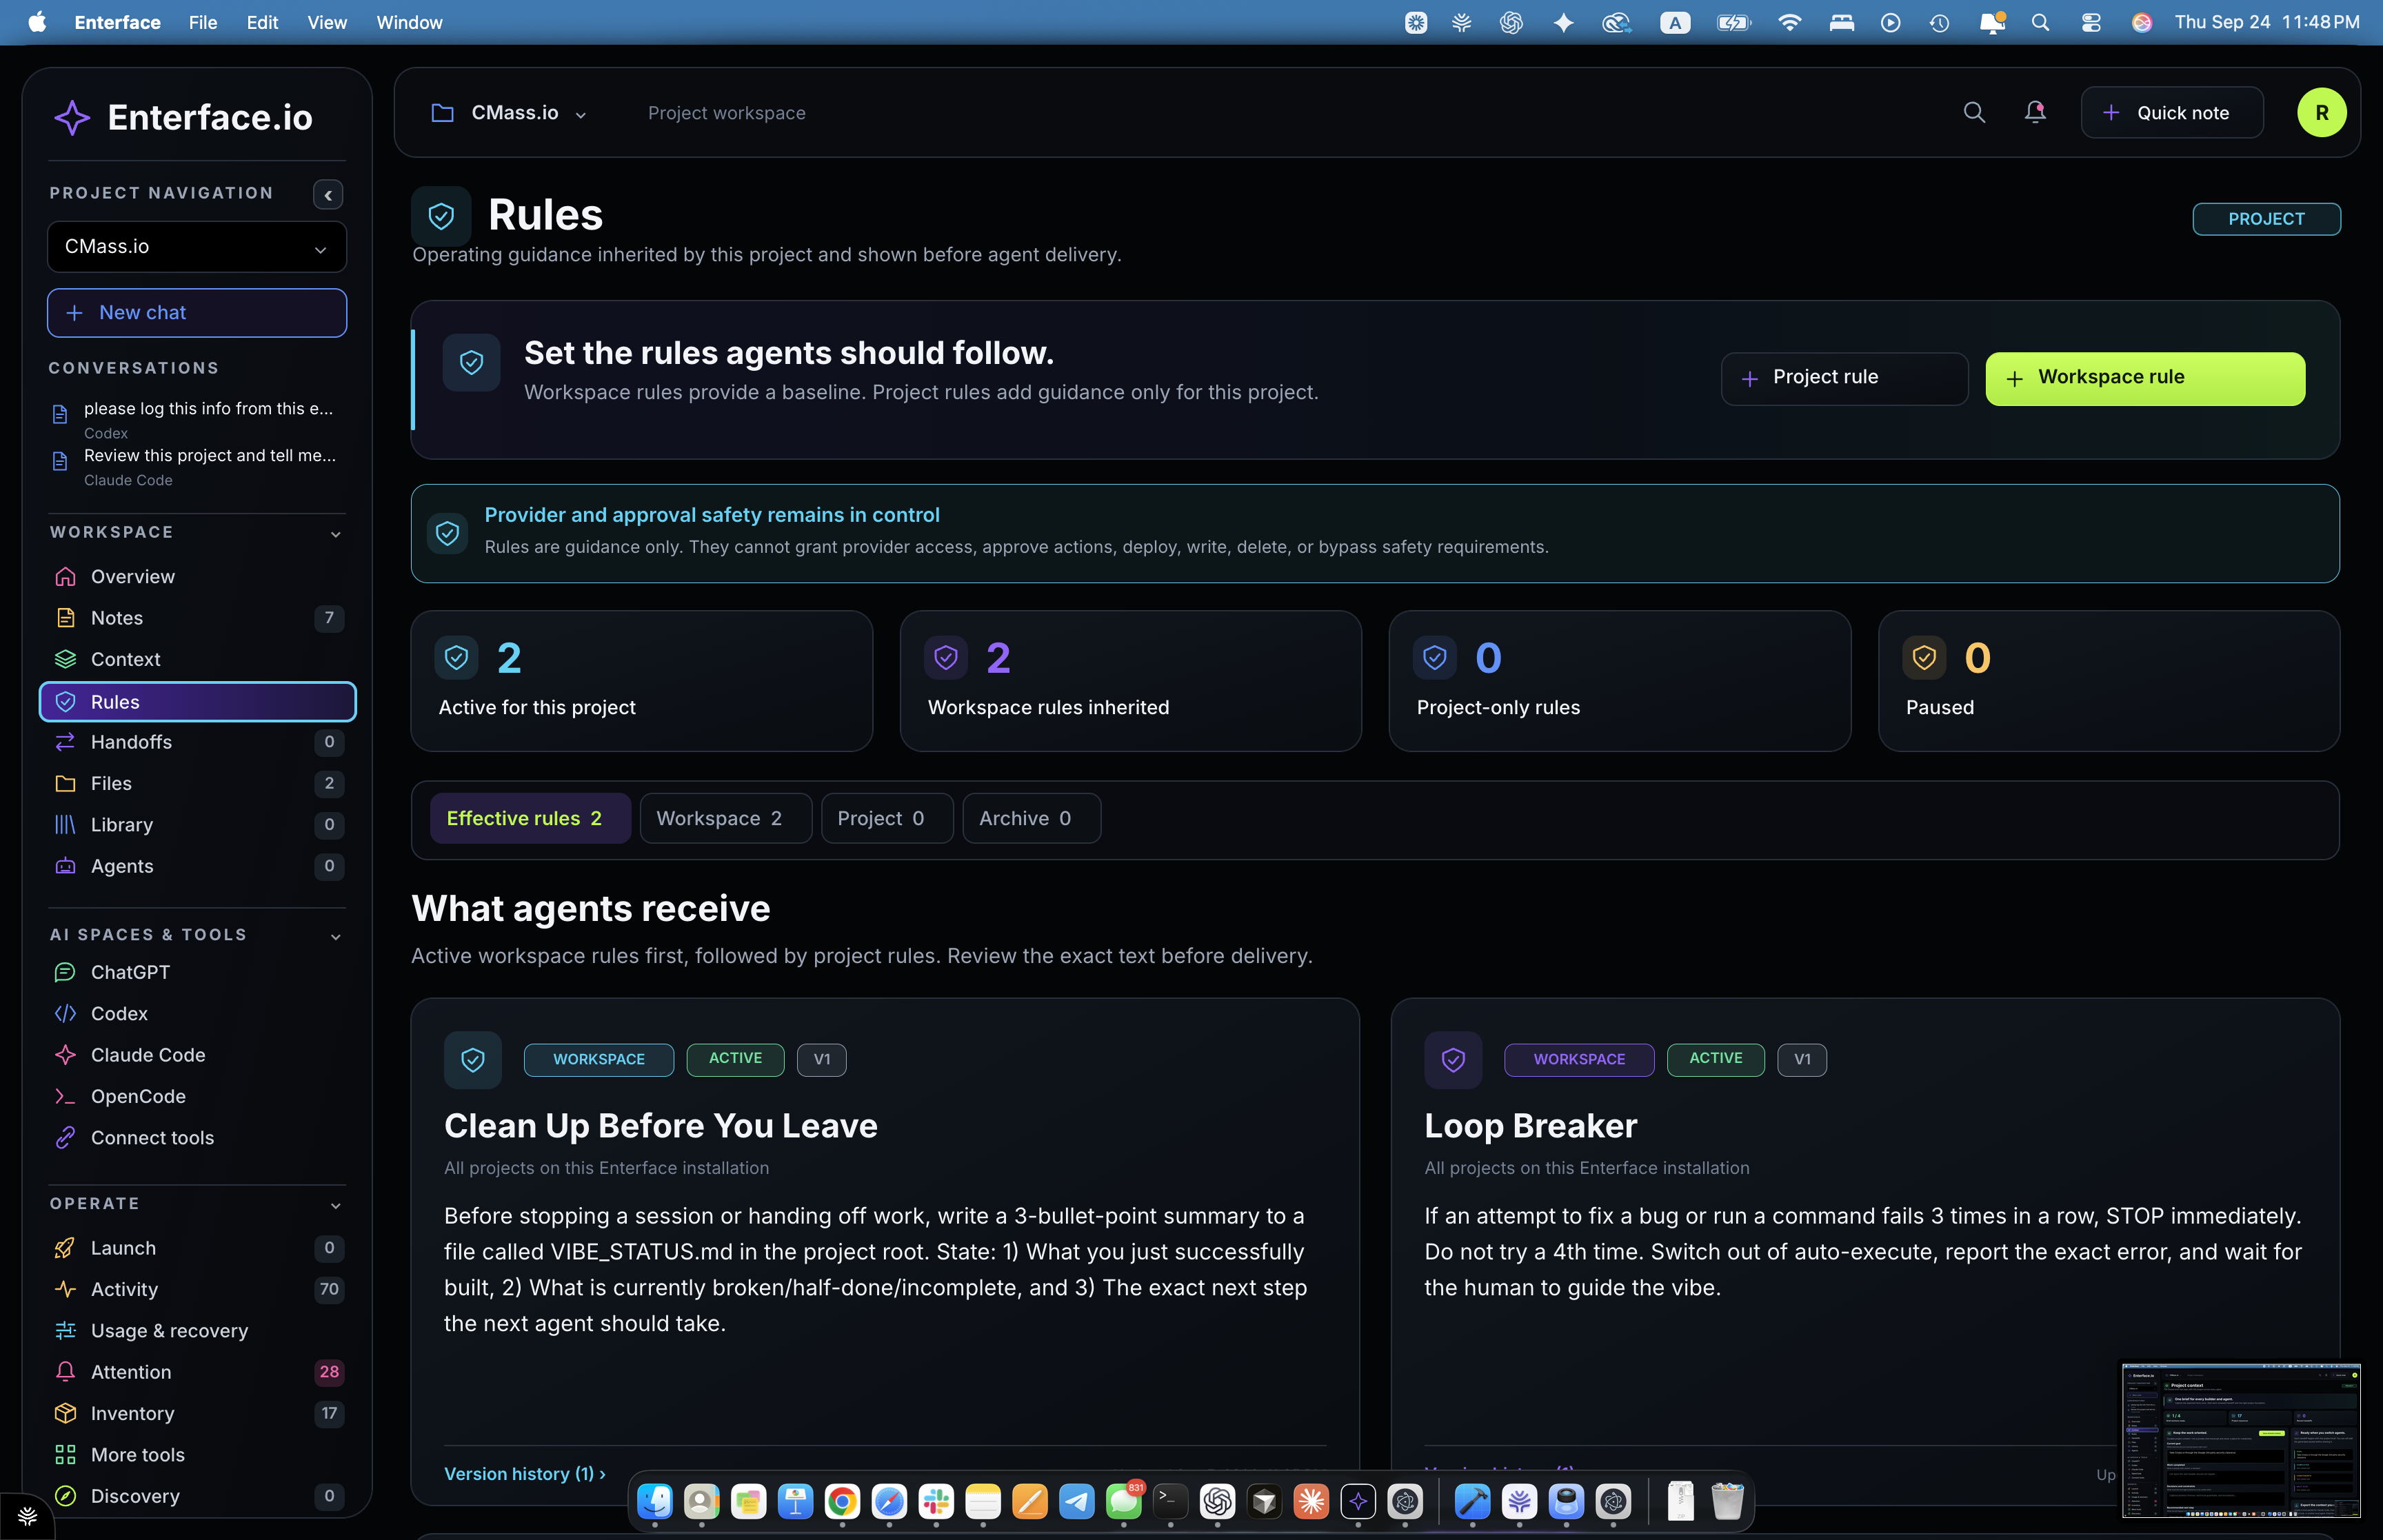This screenshot has width=2383, height=1540.
Task: Open the 'Review this project' conversation
Action: pyautogui.click(x=197, y=466)
